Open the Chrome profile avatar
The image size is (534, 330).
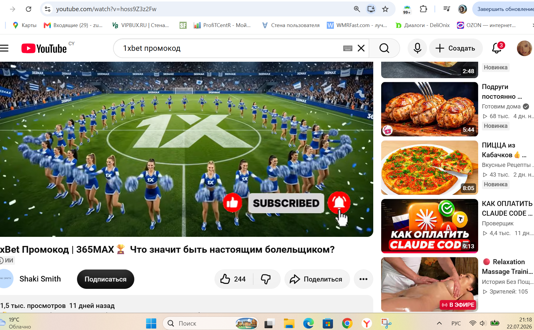click(462, 9)
